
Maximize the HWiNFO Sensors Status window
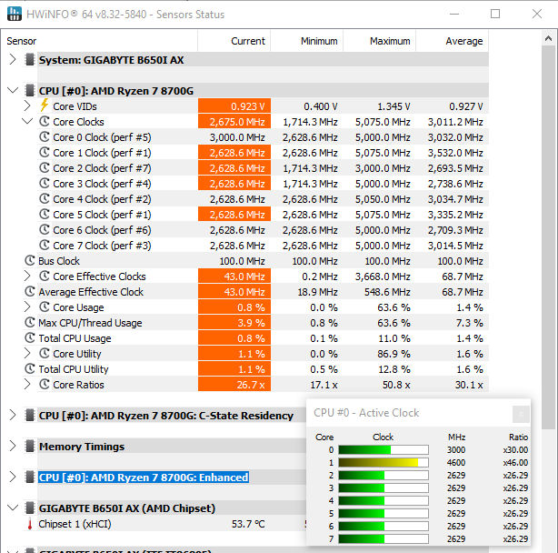(495, 14)
